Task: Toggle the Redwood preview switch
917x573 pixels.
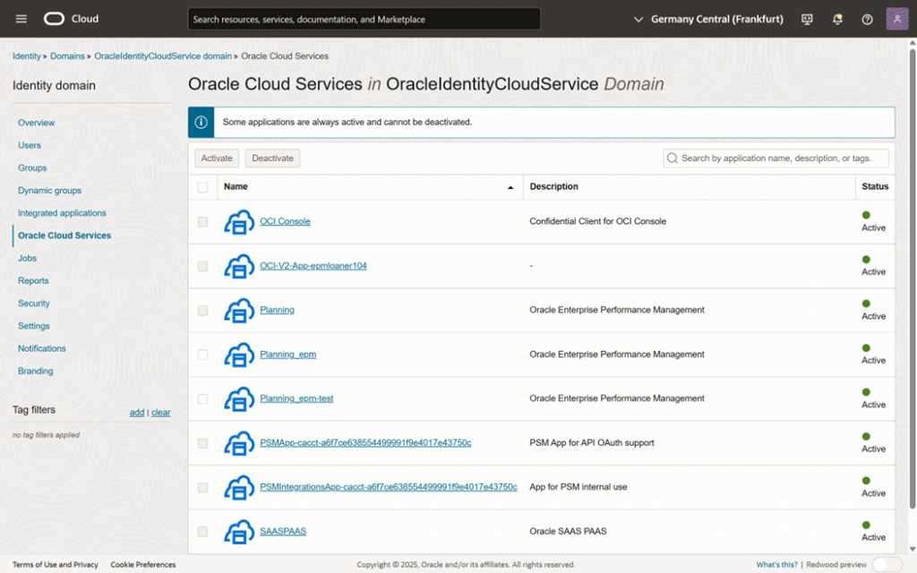Action: pos(887,564)
